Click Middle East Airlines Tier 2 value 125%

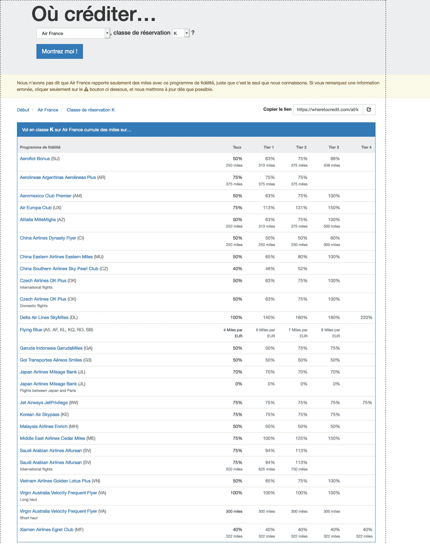pos(301,438)
